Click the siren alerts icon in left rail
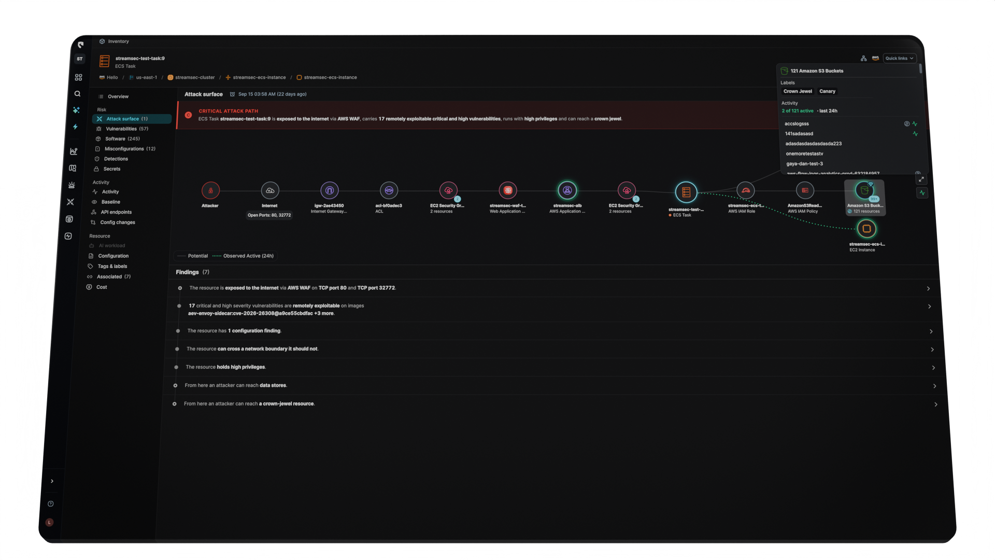995x560 pixels. [72, 185]
